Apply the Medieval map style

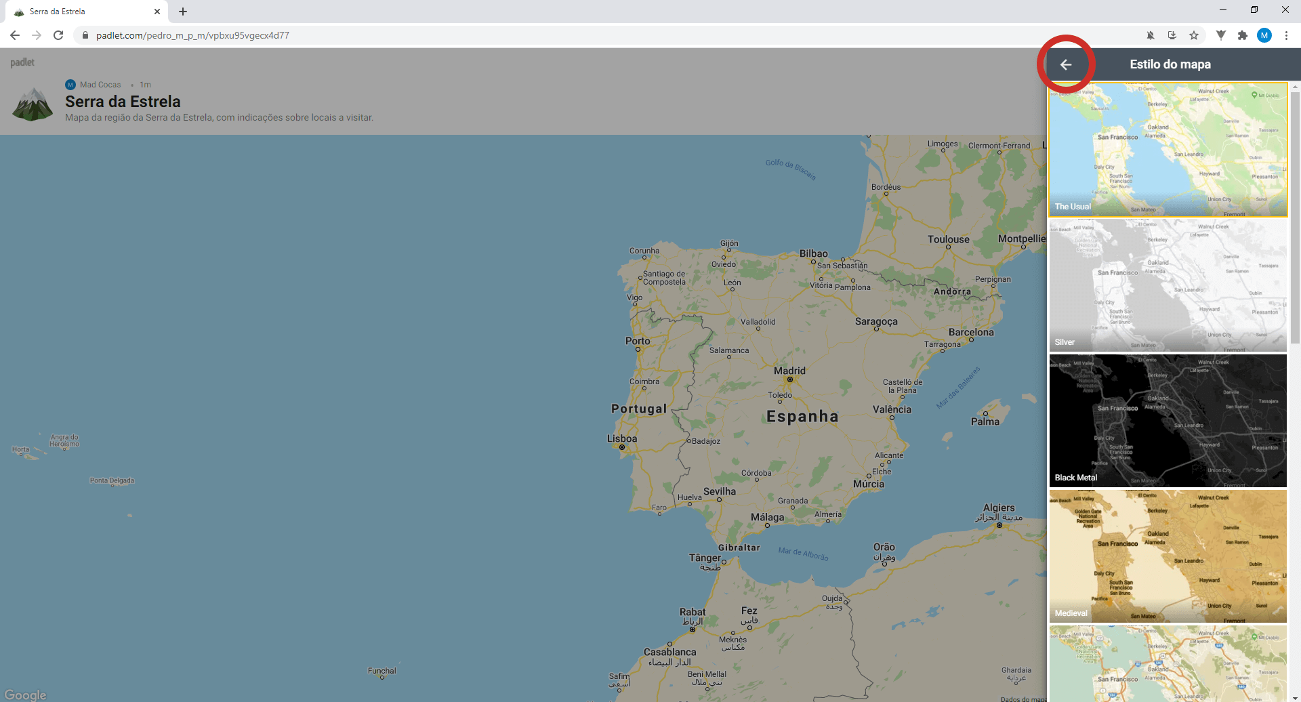coord(1168,556)
